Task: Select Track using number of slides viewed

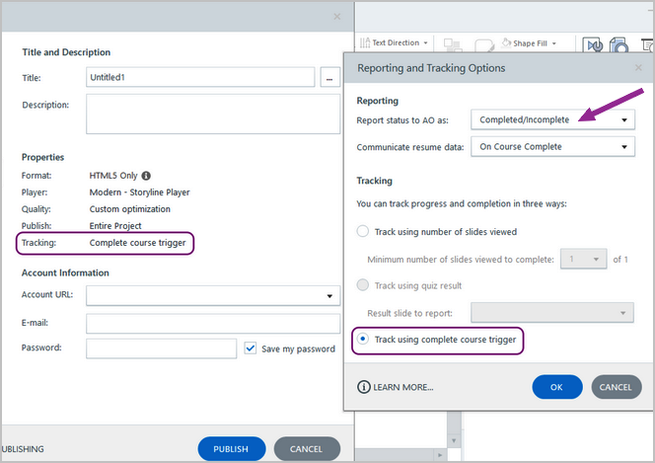Action: point(363,231)
